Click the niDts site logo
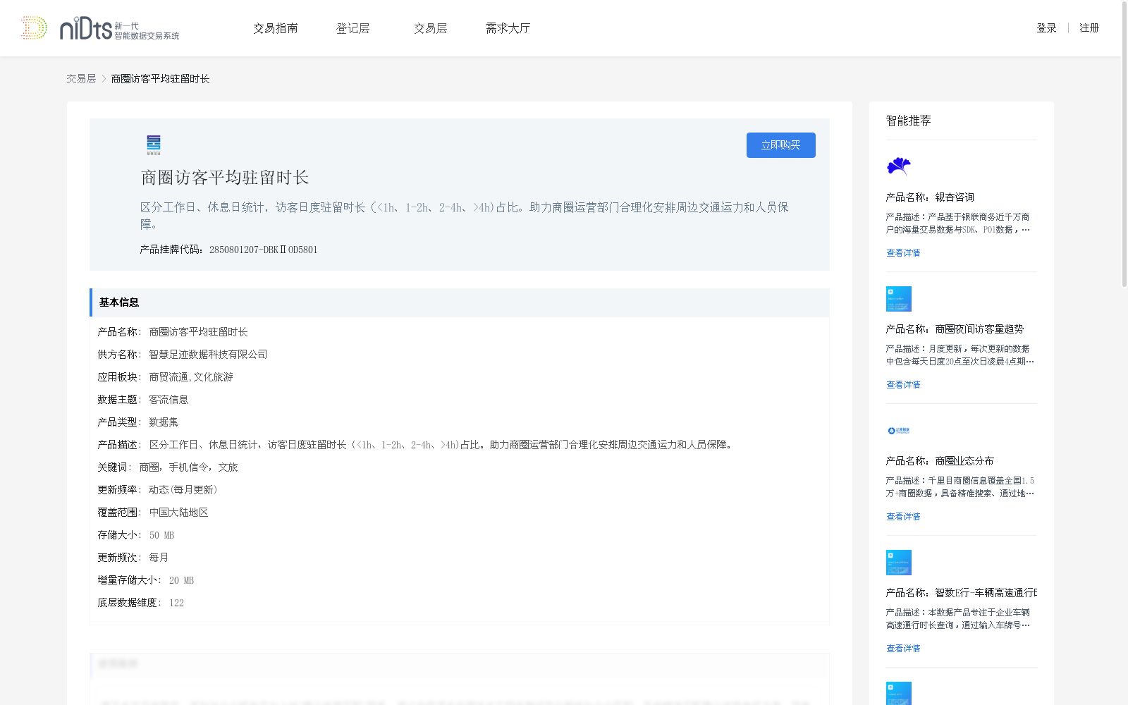The image size is (1128, 705). 100,28
